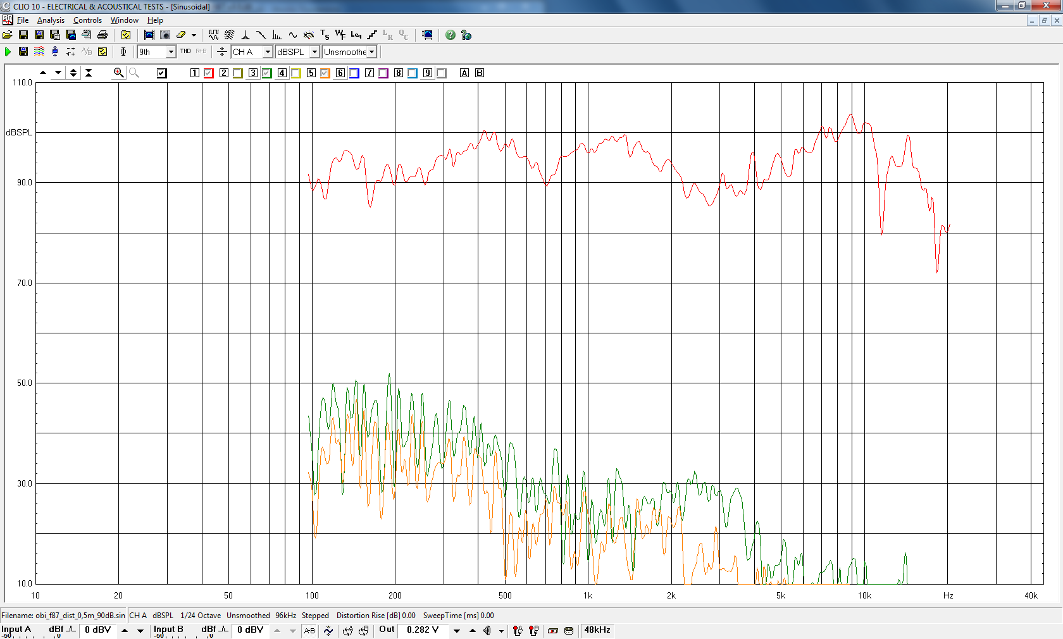
Task: Open the MLS analysis icon with the jagged waveform
Action: [214, 35]
